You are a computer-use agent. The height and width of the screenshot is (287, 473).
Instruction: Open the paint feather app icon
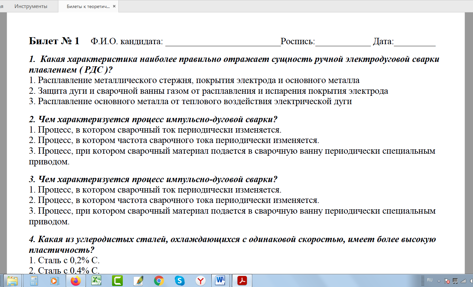[x=138, y=281]
